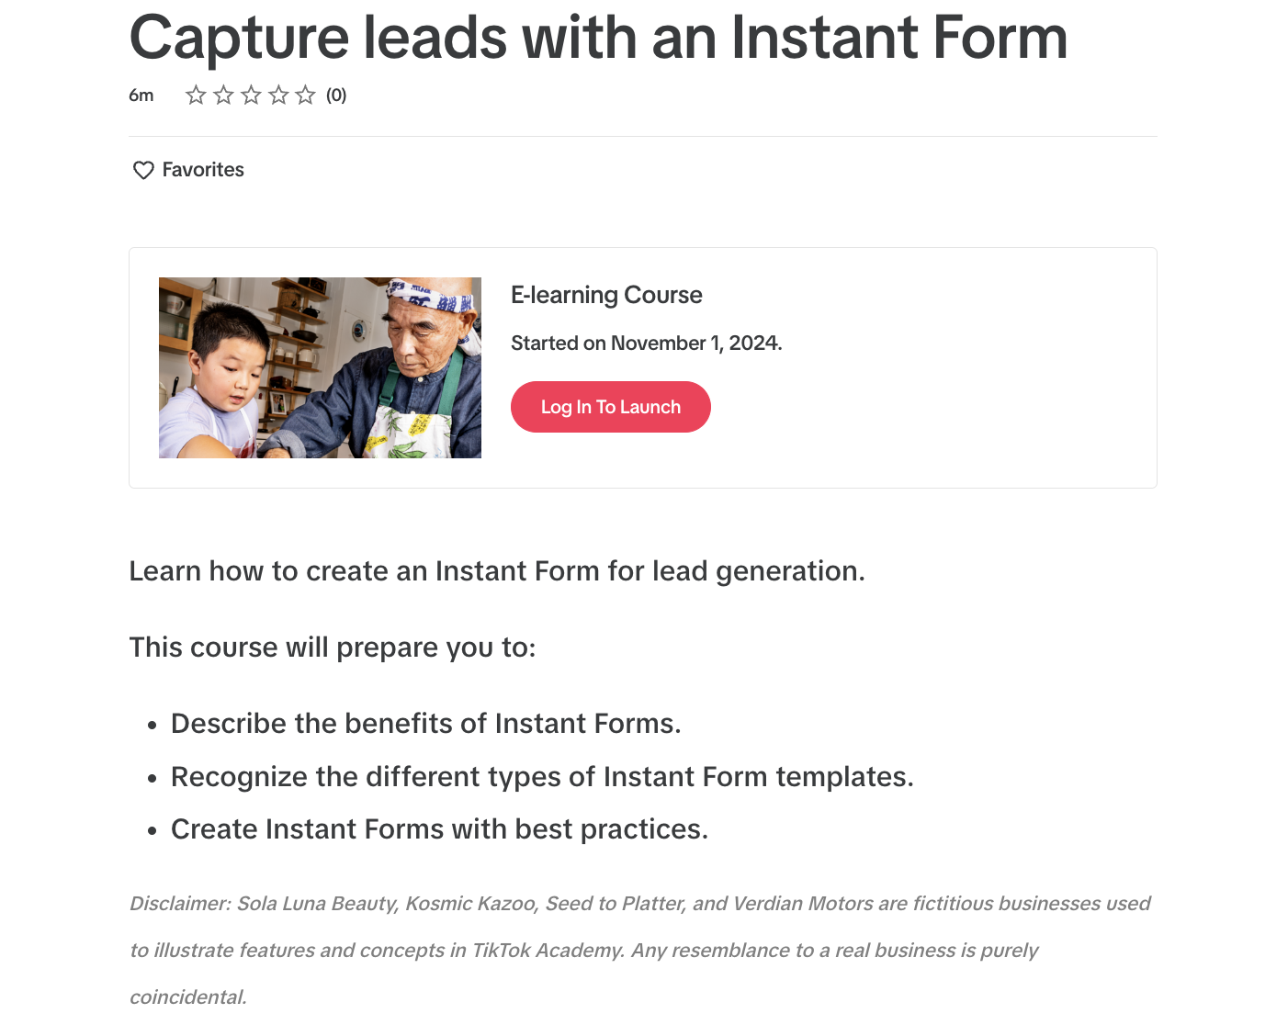Click the Capture leads course title
The width and height of the screenshot is (1288, 1025).
click(598, 38)
